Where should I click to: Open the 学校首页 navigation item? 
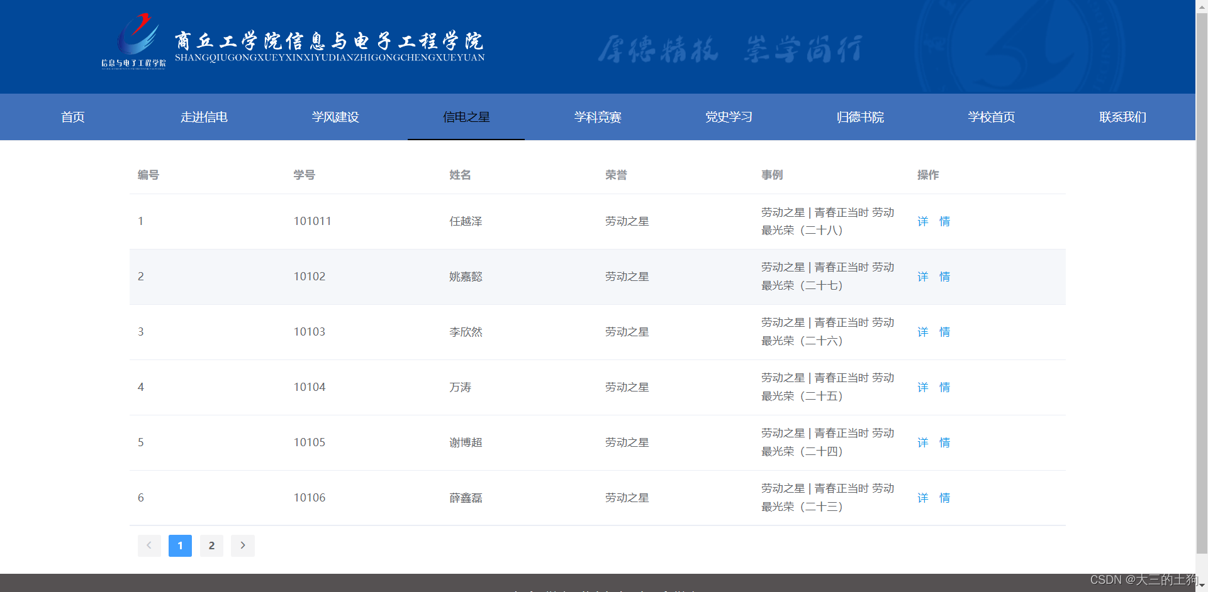tap(991, 117)
